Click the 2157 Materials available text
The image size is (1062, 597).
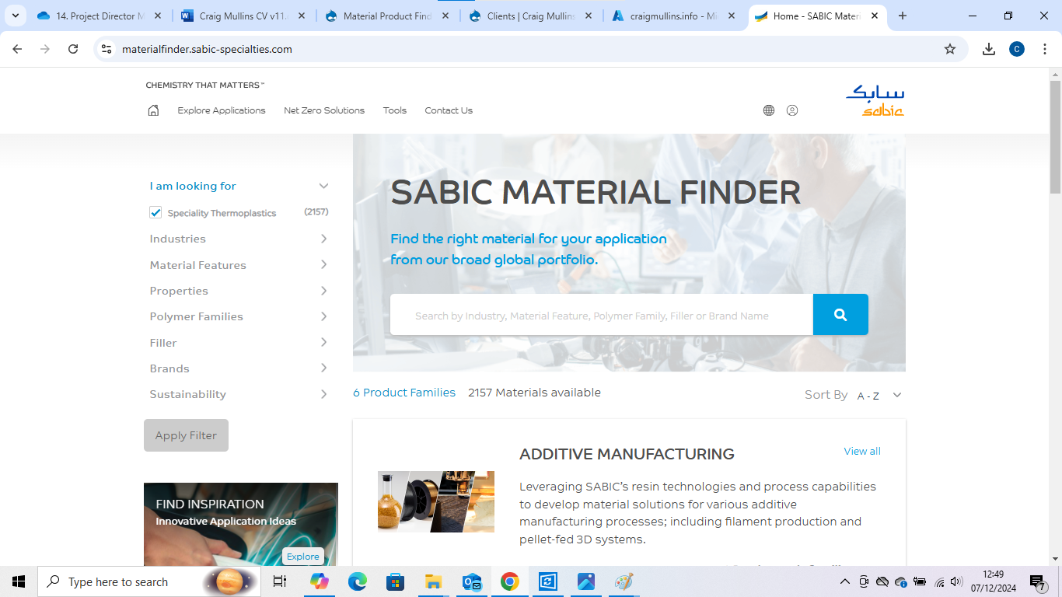[534, 393]
